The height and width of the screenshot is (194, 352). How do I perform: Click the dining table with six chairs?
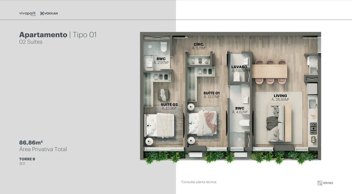click(269, 71)
